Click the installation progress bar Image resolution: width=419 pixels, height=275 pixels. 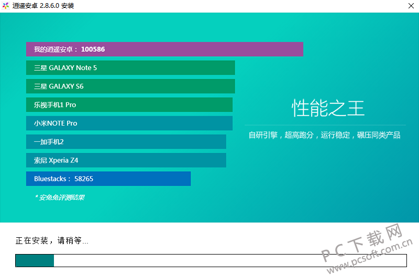click(x=211, y=260)
